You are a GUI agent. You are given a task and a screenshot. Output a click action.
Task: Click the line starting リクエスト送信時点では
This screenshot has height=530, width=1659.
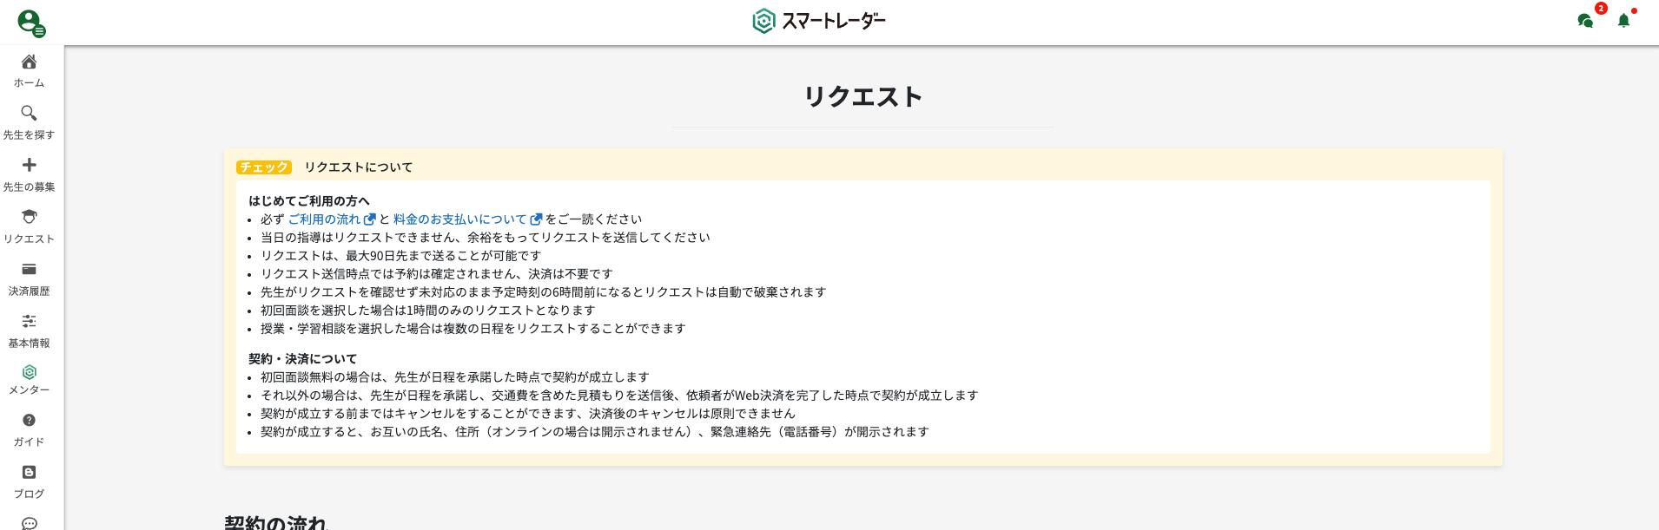[437, 274]
